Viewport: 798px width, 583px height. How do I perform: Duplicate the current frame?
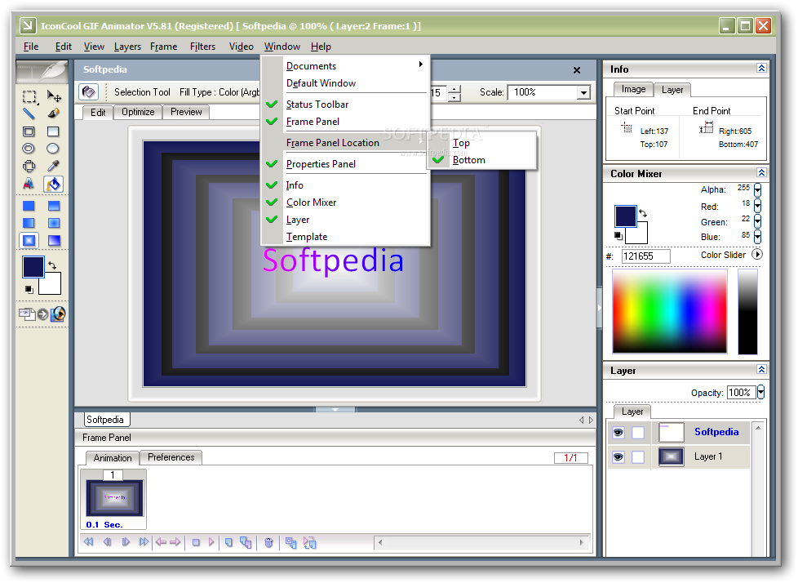coord(246,543)
